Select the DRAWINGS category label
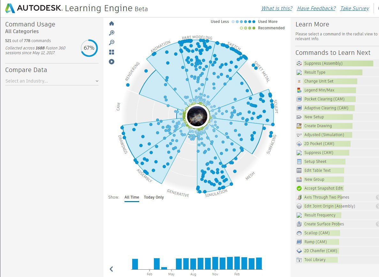The height and width of the screenshot is (277, 379). coord(123,144)
